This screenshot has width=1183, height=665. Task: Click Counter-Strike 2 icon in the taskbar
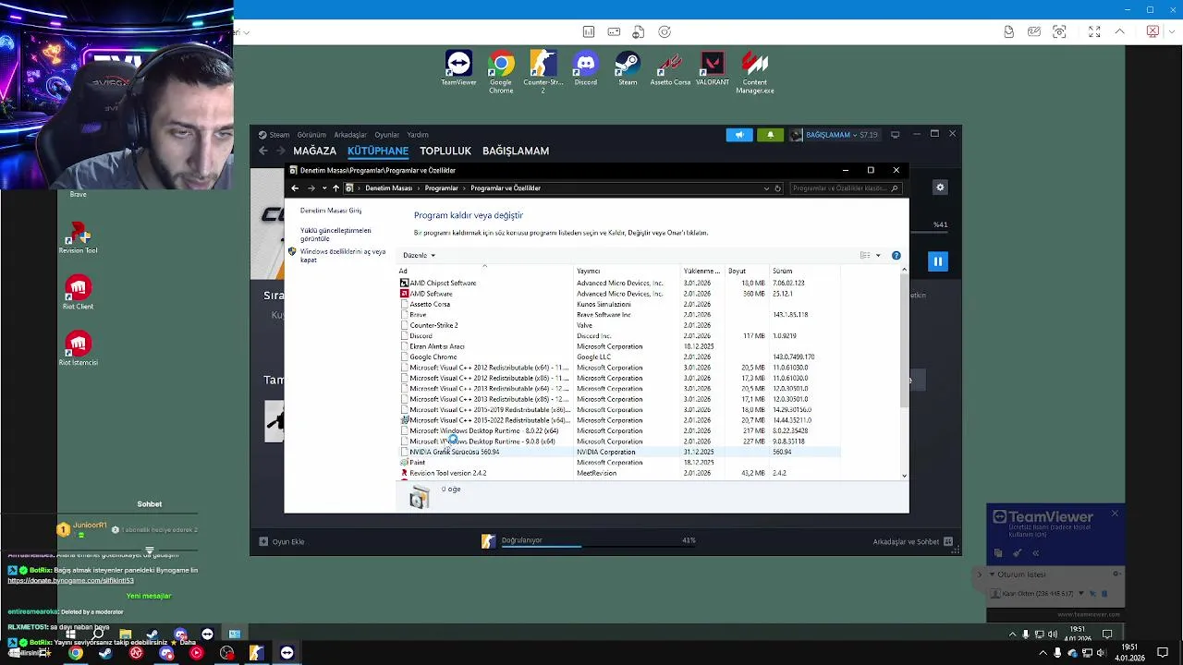(256, 653)
